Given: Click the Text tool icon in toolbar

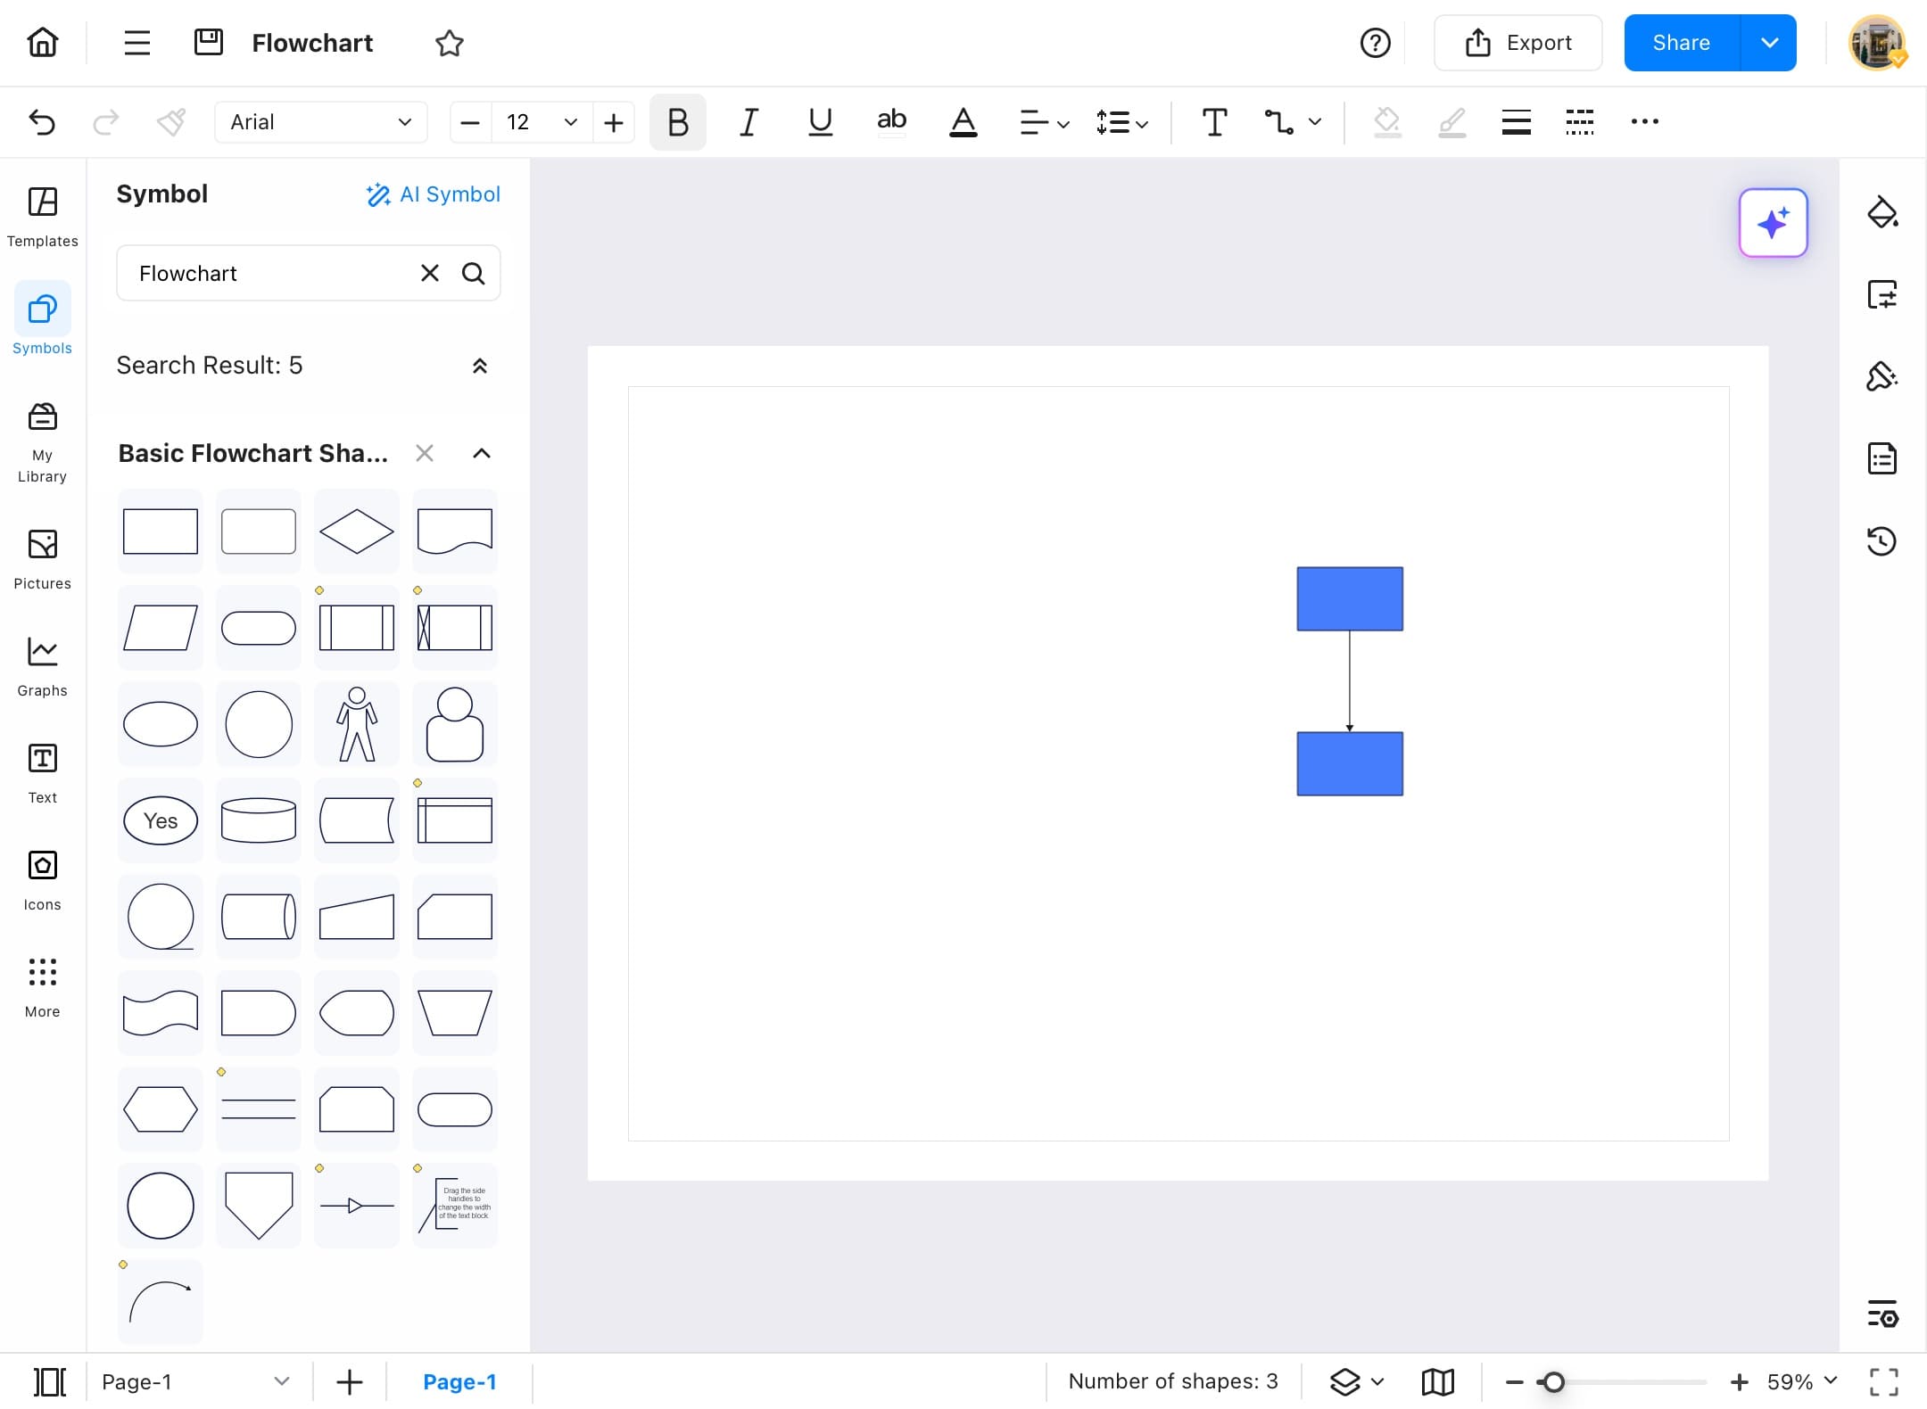Looking at the screenshot, I should coord(1213,122).
